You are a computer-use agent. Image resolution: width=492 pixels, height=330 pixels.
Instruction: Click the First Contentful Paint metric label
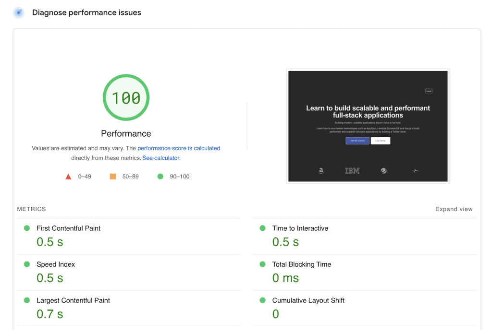pyautogui.click(x=68, y=228)
